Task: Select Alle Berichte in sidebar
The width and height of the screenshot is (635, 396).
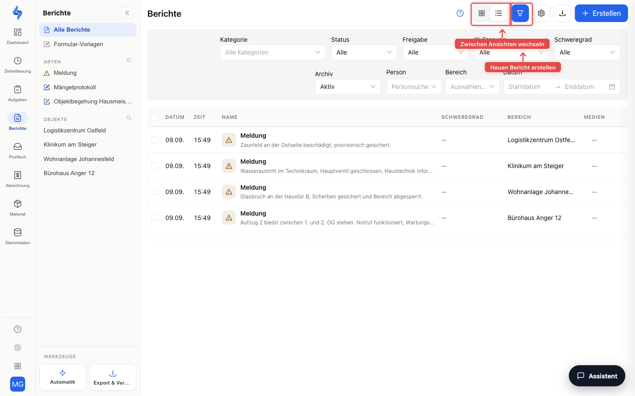Action: (x=88, y=29)
